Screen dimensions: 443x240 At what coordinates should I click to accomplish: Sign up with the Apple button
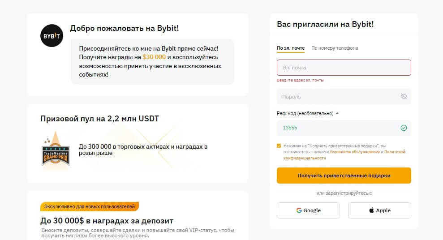coord(379,210)
